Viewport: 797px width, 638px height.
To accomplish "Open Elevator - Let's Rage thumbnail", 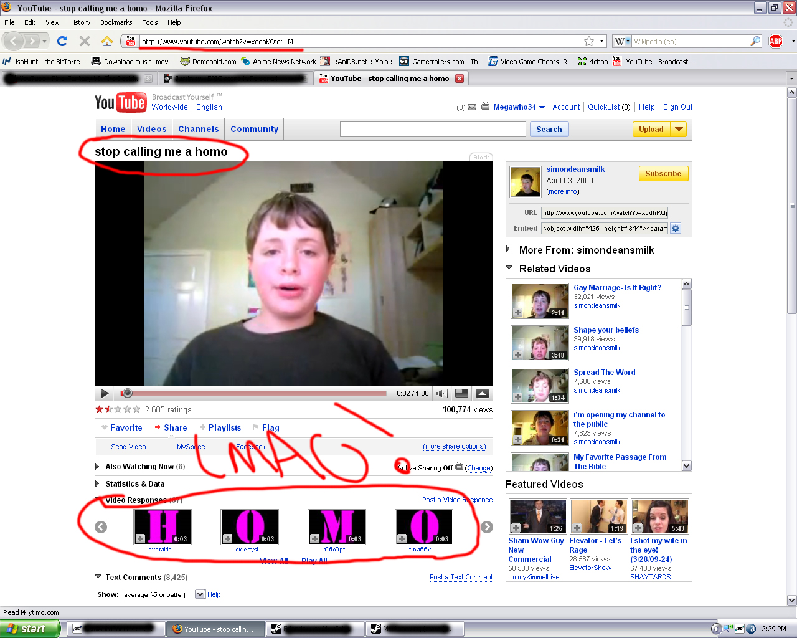I will [599, 517].
